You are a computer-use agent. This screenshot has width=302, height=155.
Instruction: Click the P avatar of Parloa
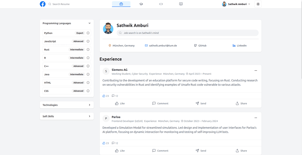pyautogui.click(x=106, y=119)
